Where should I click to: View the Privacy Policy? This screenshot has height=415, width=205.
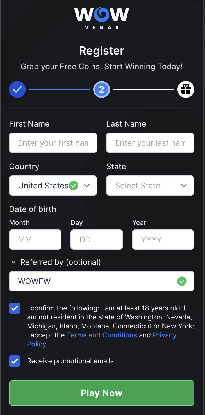point(165,335)
